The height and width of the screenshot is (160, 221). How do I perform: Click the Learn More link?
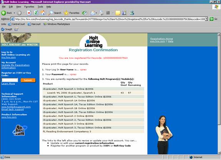tap(8, 84)
